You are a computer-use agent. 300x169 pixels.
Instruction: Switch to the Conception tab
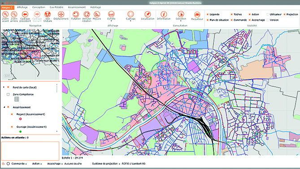click(x=39, y=7)
